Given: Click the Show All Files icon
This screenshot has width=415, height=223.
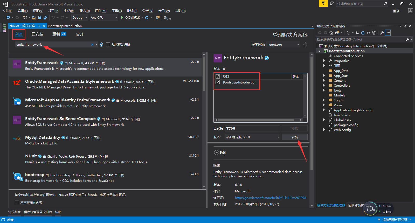Looking at the screenshot, I should (374, 33).
